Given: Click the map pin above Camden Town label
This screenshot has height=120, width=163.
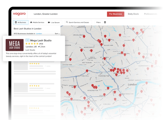Looking at the screenshot, I should tap(122, 53).
